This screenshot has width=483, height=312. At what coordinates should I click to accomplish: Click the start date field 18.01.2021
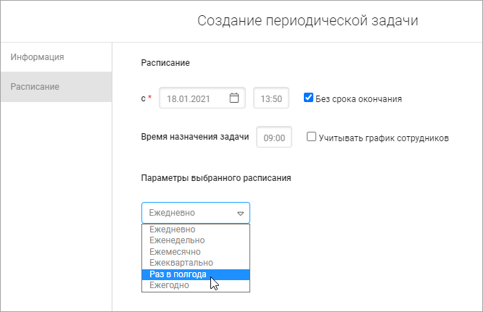pos(194,98)
